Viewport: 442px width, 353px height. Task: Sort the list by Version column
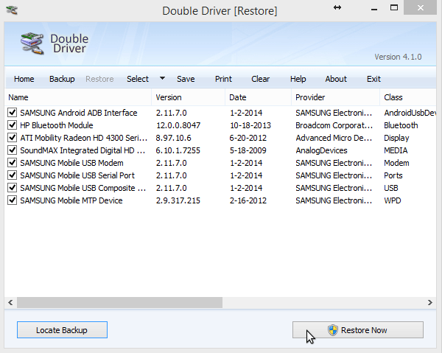(x=187, y=97)
